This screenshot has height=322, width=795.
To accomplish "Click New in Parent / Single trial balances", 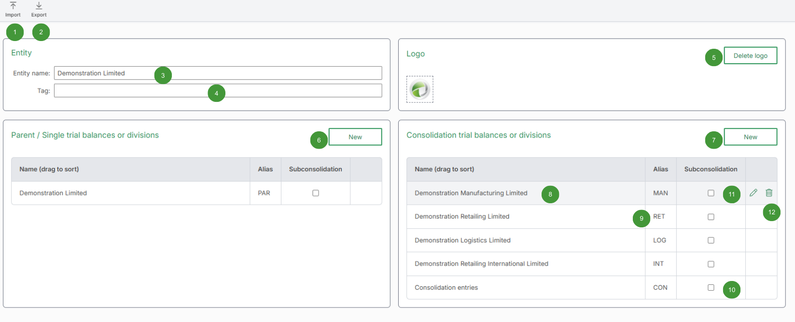I will pyautogui.click(x=355, y=137).
